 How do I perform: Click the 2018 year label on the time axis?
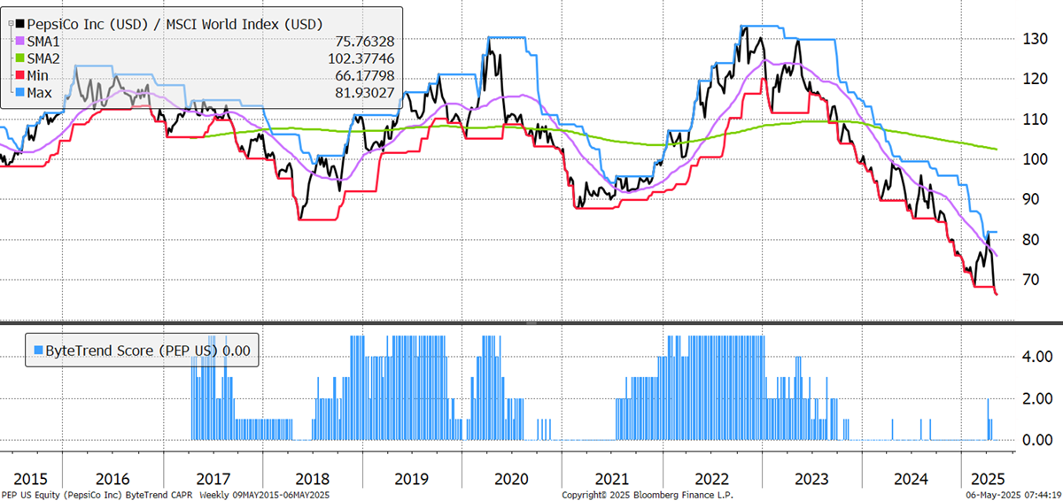[x=311, y=478]
